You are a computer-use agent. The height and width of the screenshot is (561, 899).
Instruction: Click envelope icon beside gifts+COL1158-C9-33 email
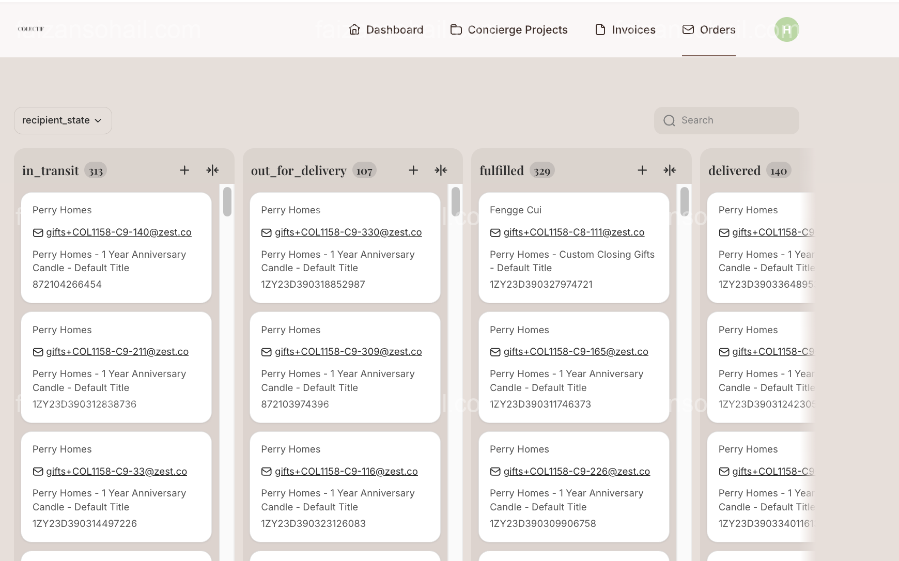[38, 472]
